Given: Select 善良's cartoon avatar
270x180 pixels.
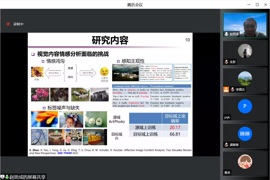Looking at the screenshot, I should [245, 161].
